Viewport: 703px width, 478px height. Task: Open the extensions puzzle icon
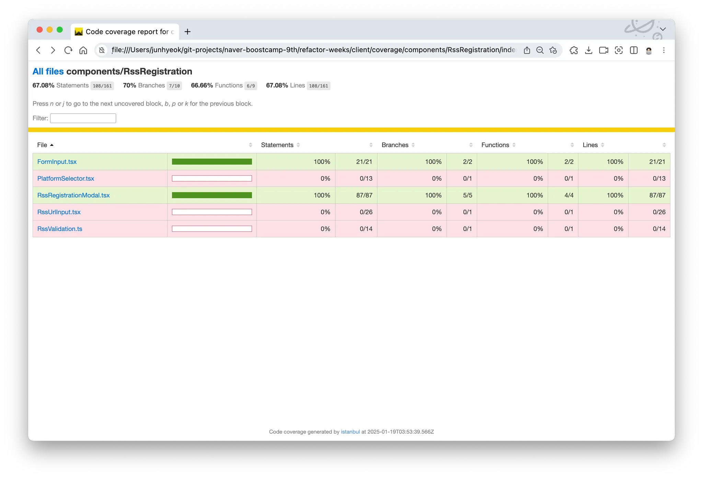(x=574, y=50)
